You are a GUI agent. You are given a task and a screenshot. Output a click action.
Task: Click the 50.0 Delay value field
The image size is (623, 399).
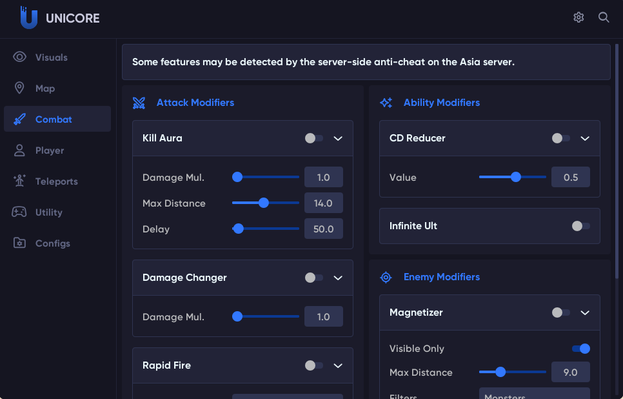[x=323, y=229]
